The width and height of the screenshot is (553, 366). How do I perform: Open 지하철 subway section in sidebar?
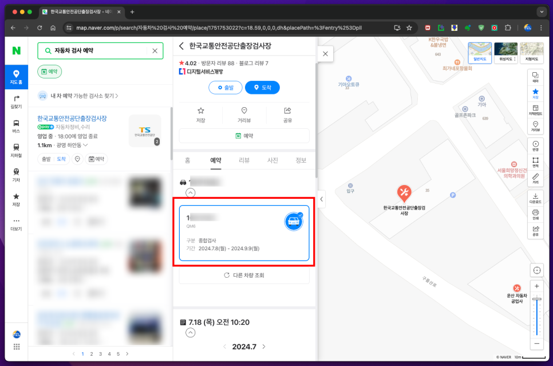click(16, 151)
